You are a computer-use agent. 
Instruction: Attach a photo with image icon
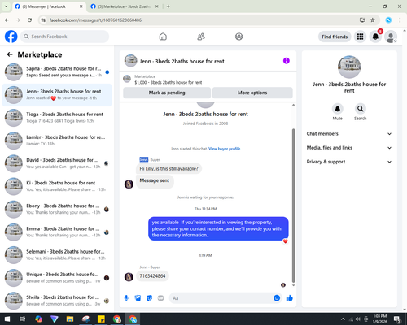(x=138, y=298)
